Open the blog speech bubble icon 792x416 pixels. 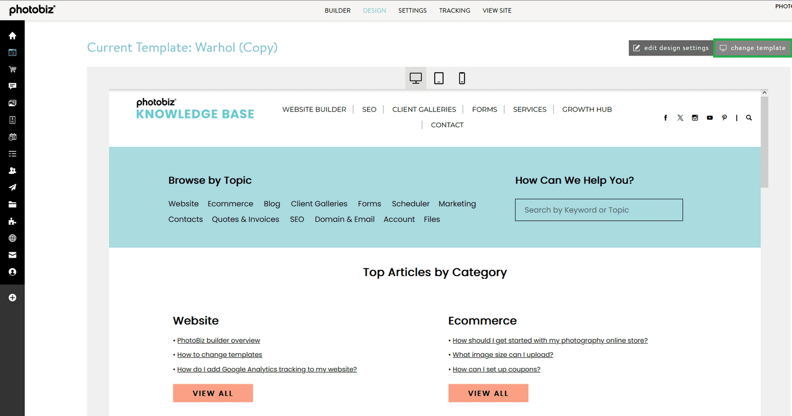click(x=12, y=86)
